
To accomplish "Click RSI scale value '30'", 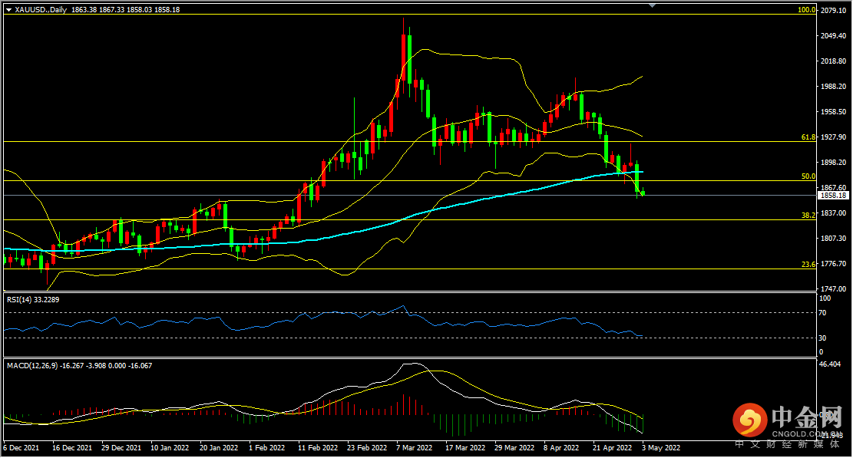I will coord(822,338).
